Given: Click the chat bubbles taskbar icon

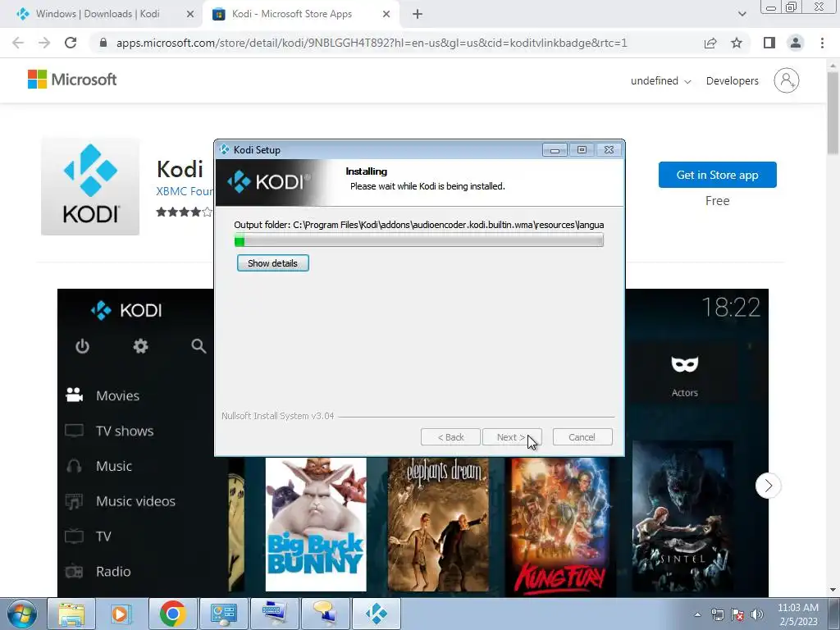Looking at the screenshot, I should 325,614.
